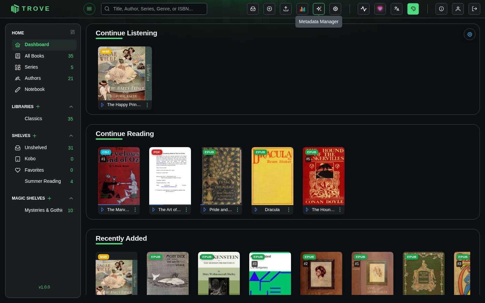Open the Notebook page
This screenshot has height=303, width=485.
click(x=44, y=90)
